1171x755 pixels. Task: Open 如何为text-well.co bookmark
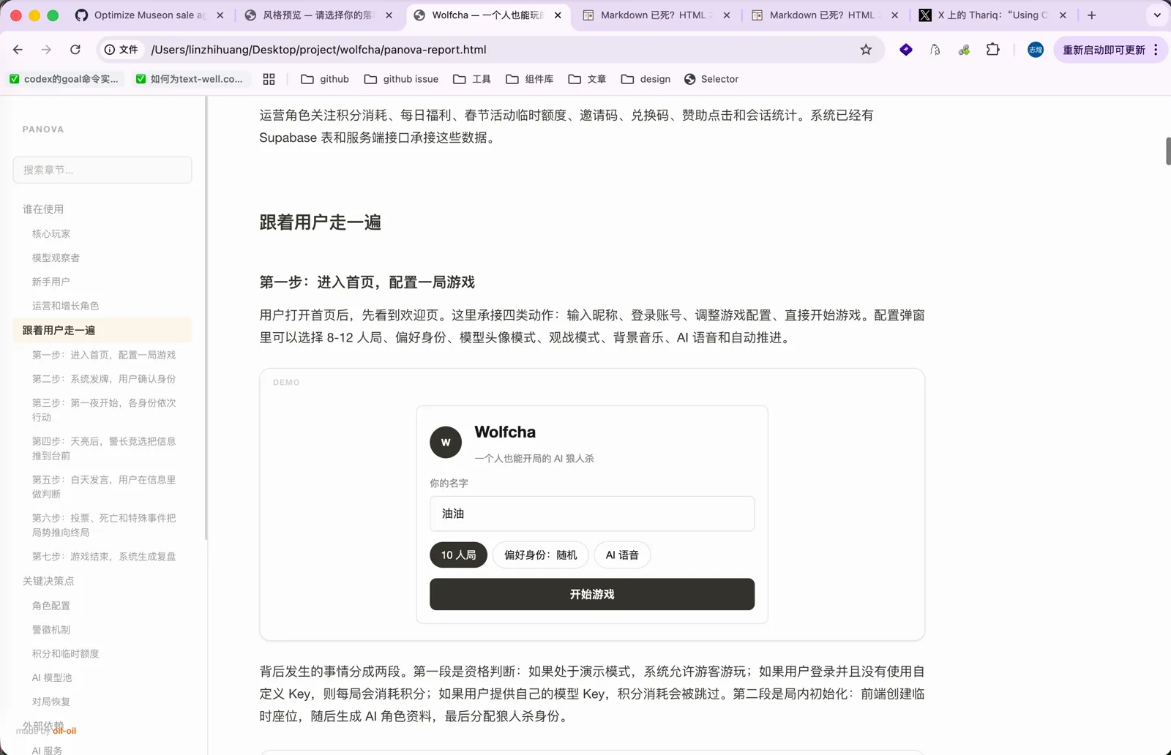point(190,79)
